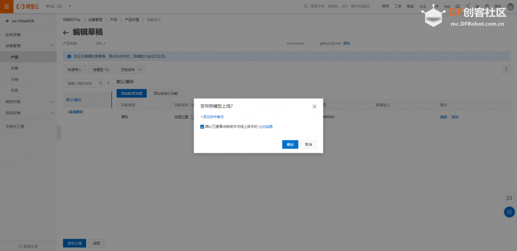
Task: Open the 历史版本 dropdown
Action: [131, 70]
